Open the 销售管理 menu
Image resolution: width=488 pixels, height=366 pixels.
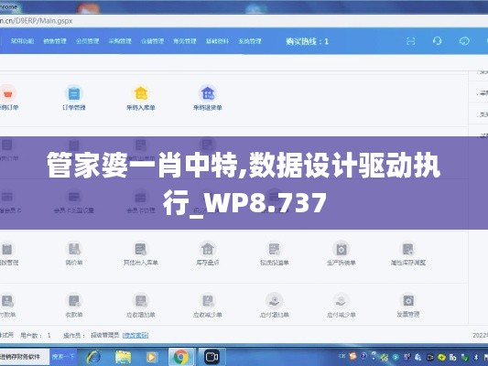pyautogui.click(x=55, y=41)
